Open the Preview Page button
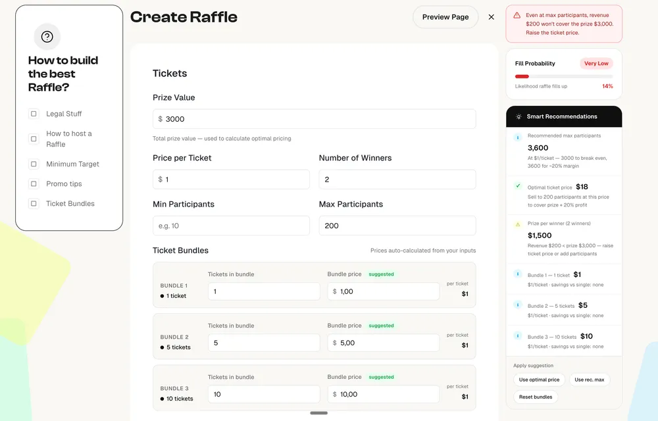Image resolution: width=658 pixels, height=421 pixels. point(445,17)
